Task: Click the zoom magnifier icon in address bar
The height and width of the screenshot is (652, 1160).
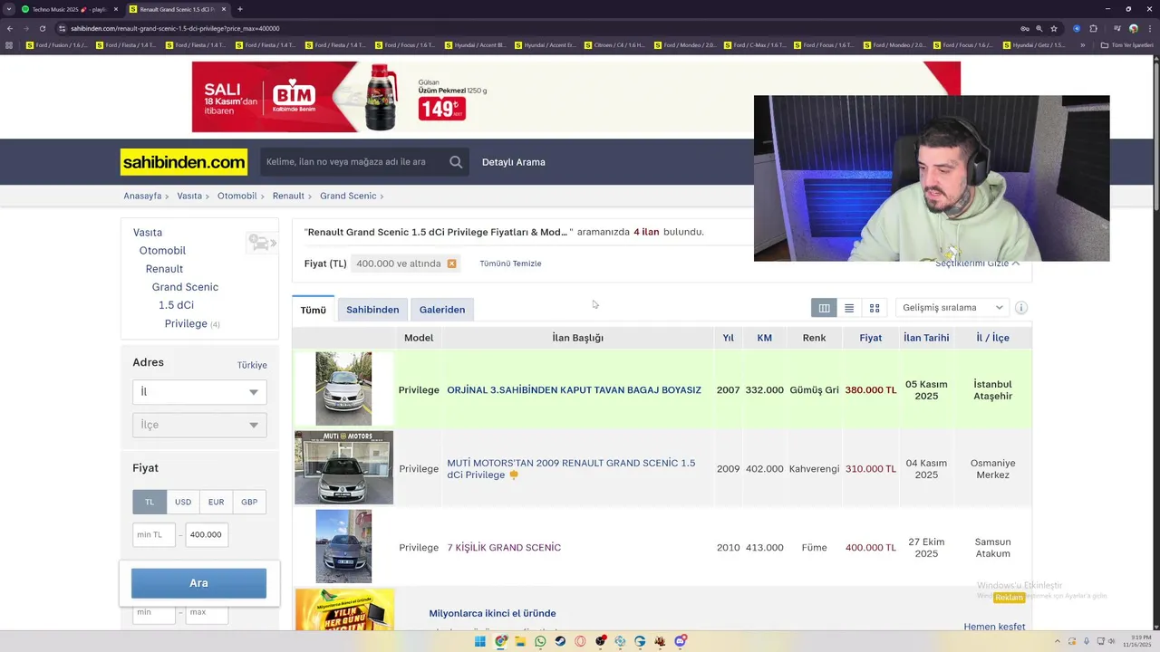Action: tap(1039, 28)
